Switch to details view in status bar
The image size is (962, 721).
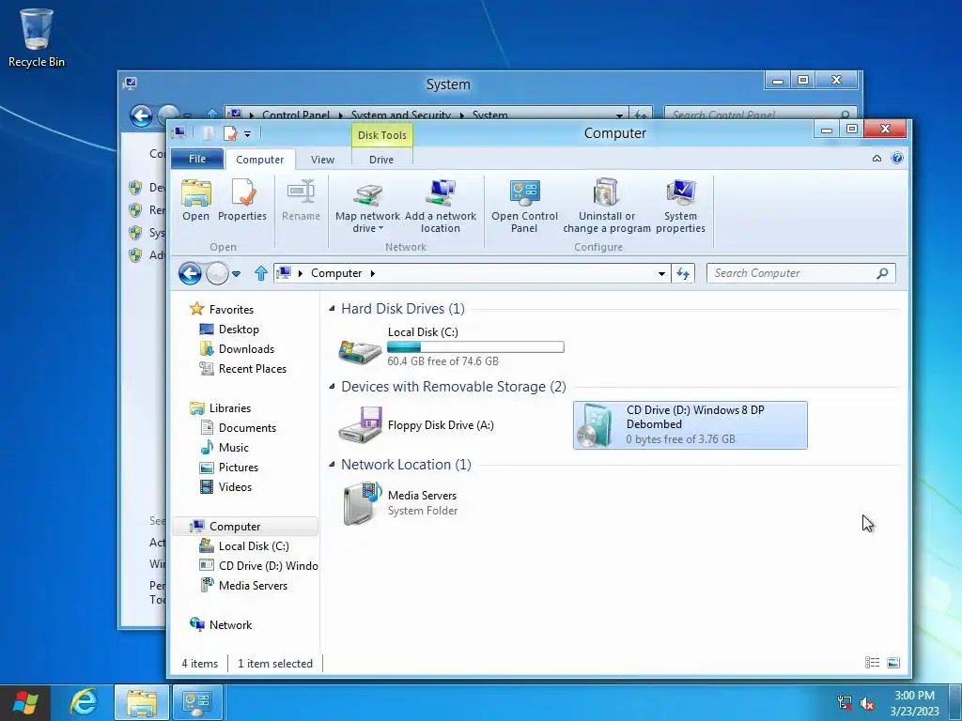(872, 663)
